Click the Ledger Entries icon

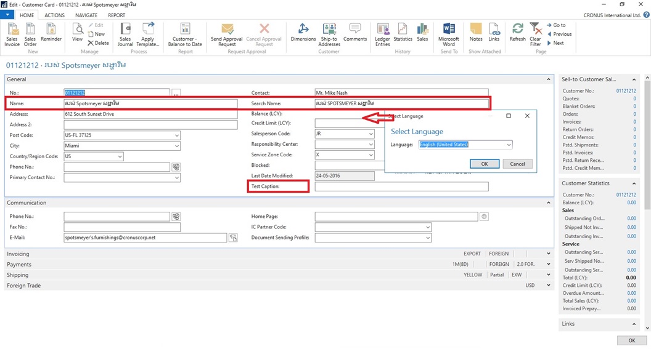[382, 34]
